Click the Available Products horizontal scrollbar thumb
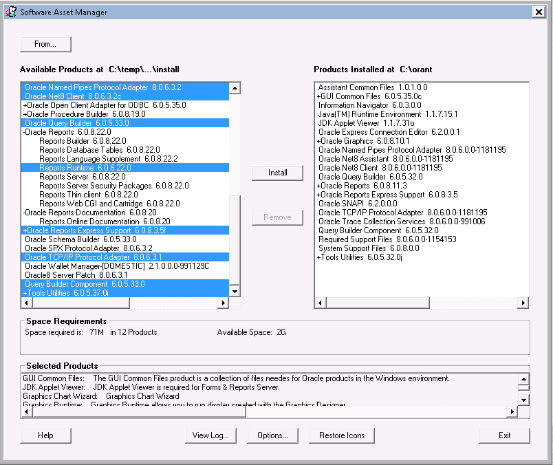The image size is (553, 465). point(80,303)
